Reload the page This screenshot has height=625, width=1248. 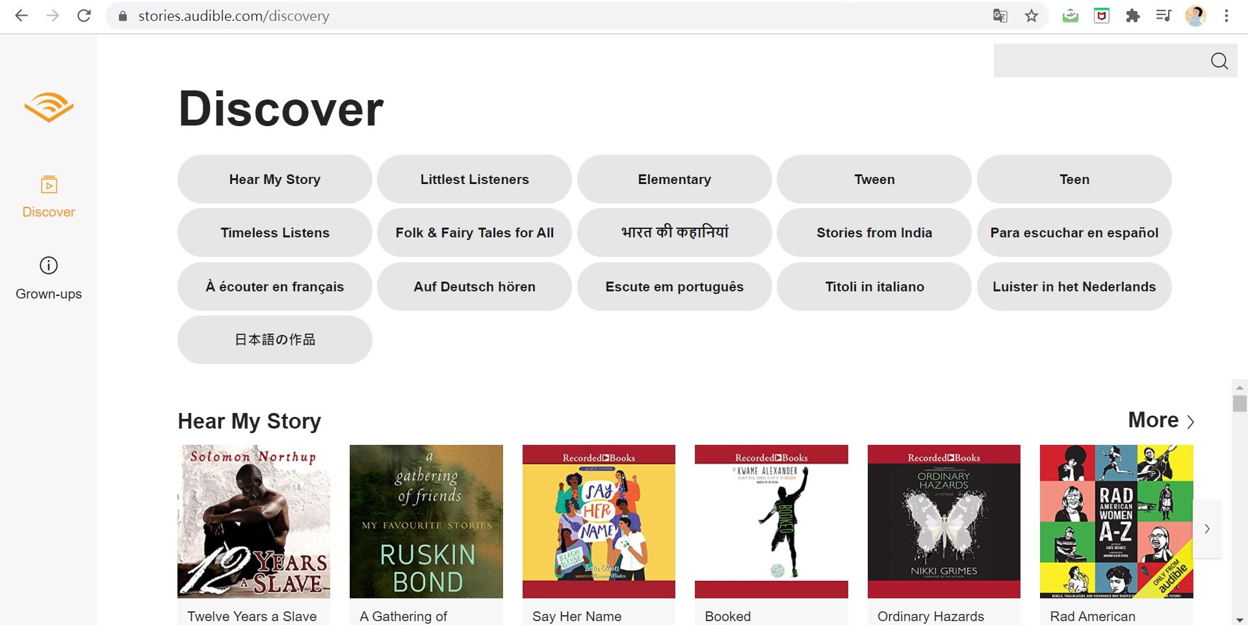coord(84,16)
